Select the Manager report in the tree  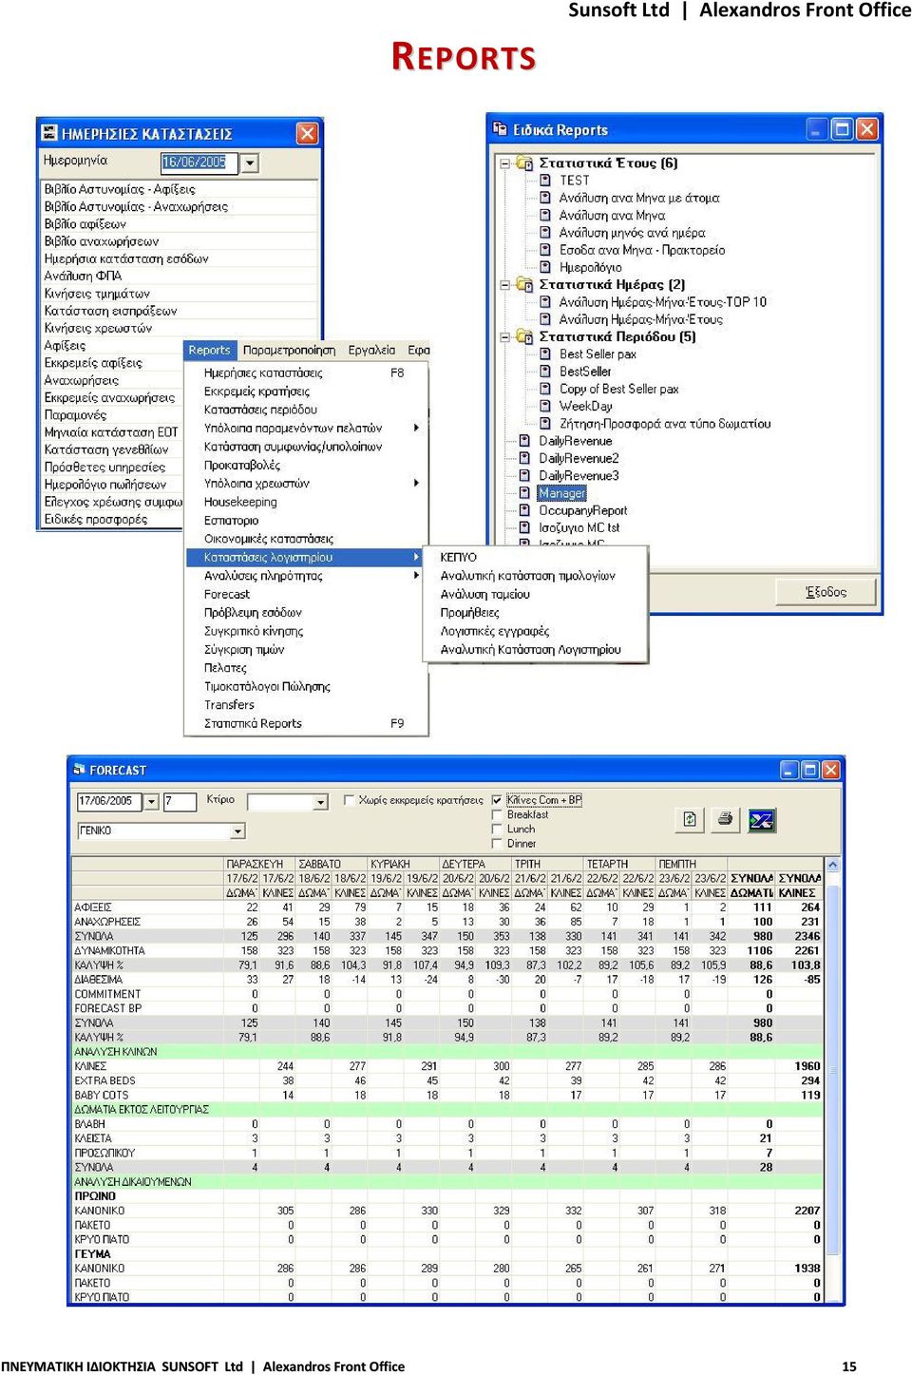(x=562, y=493)
